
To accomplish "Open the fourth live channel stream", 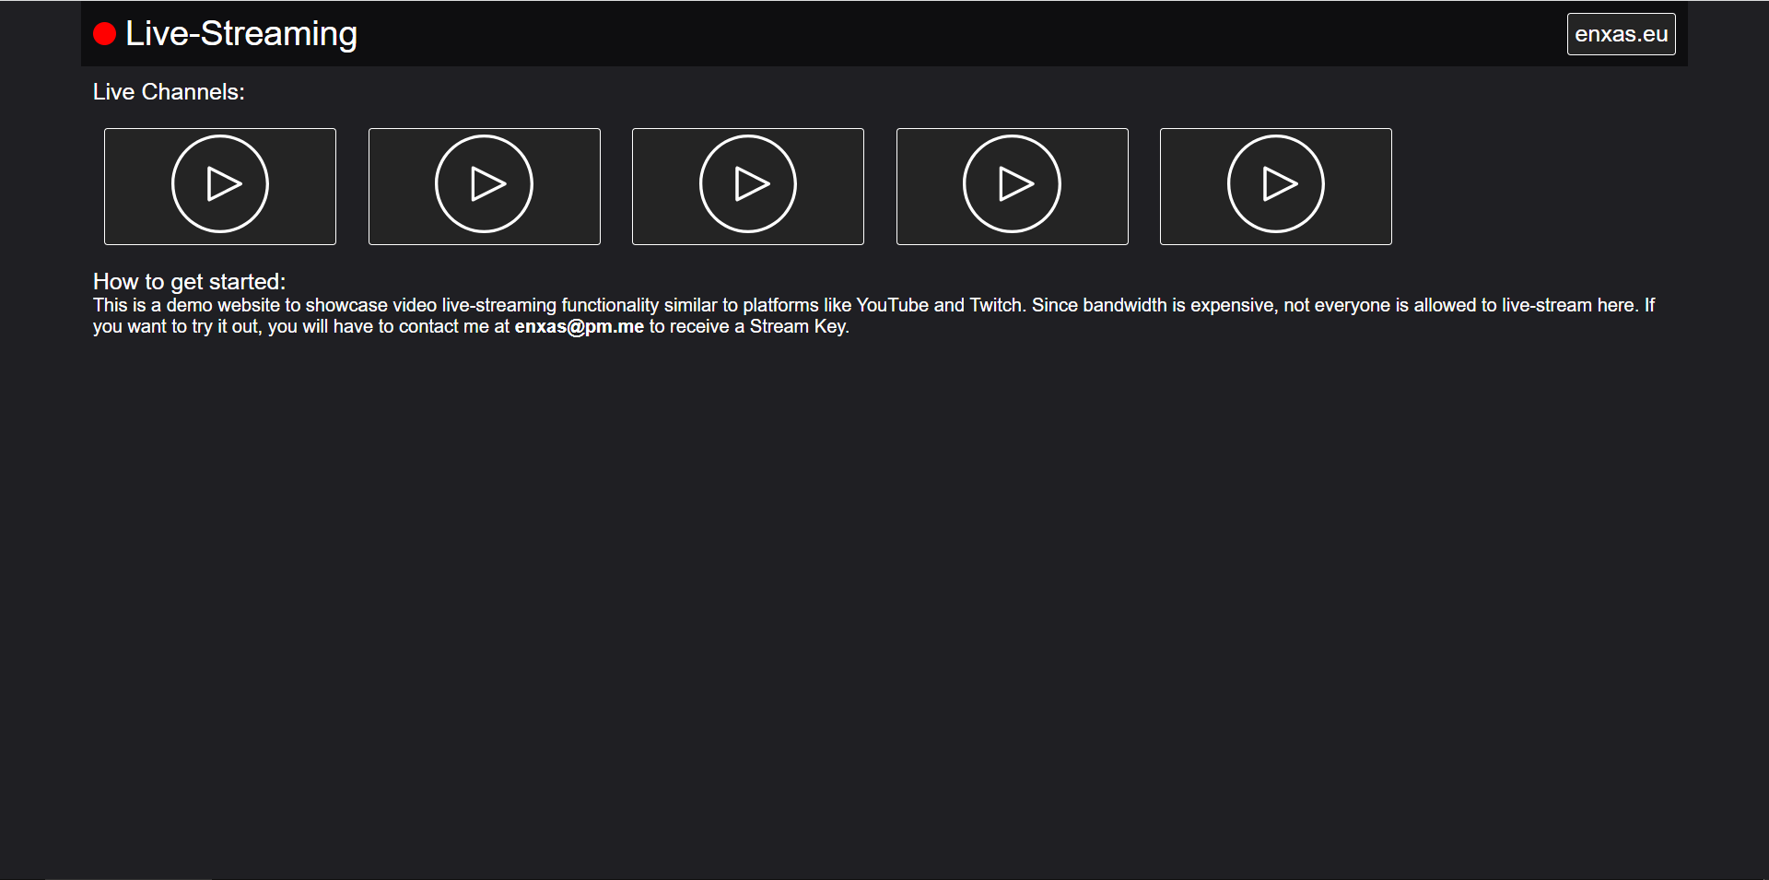I will pos(1013,186).
